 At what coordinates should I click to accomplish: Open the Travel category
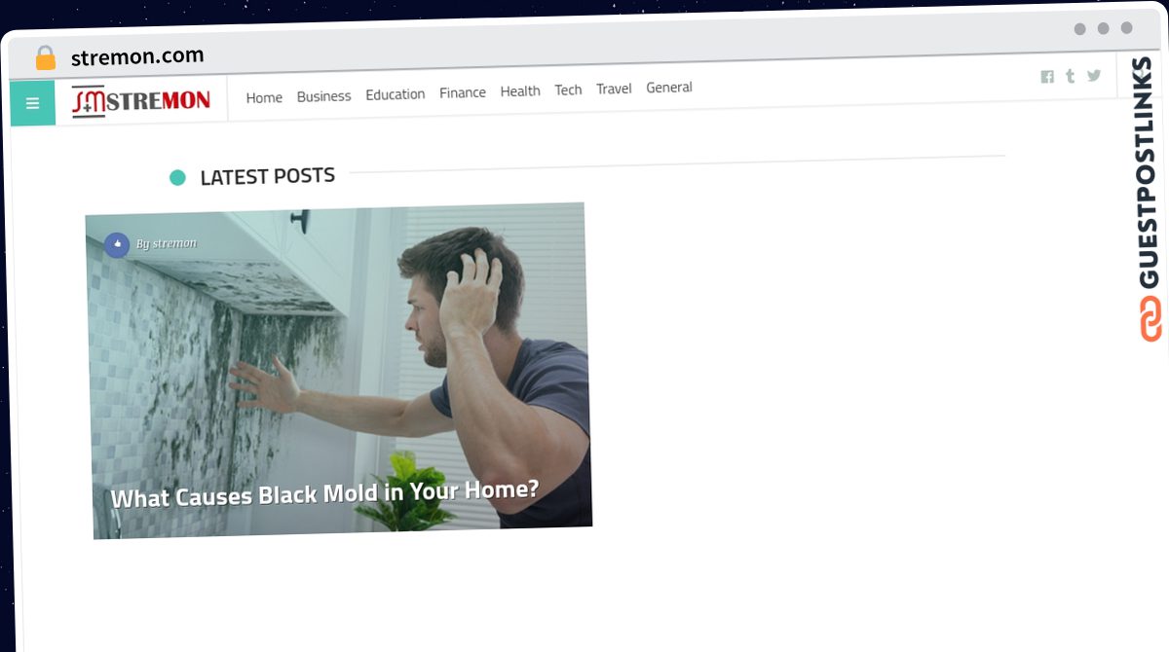tap(614, 89)
